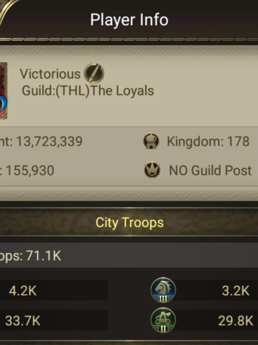Click the Guild Post crown icon
The image size is (258, 345).
[152, 170]
